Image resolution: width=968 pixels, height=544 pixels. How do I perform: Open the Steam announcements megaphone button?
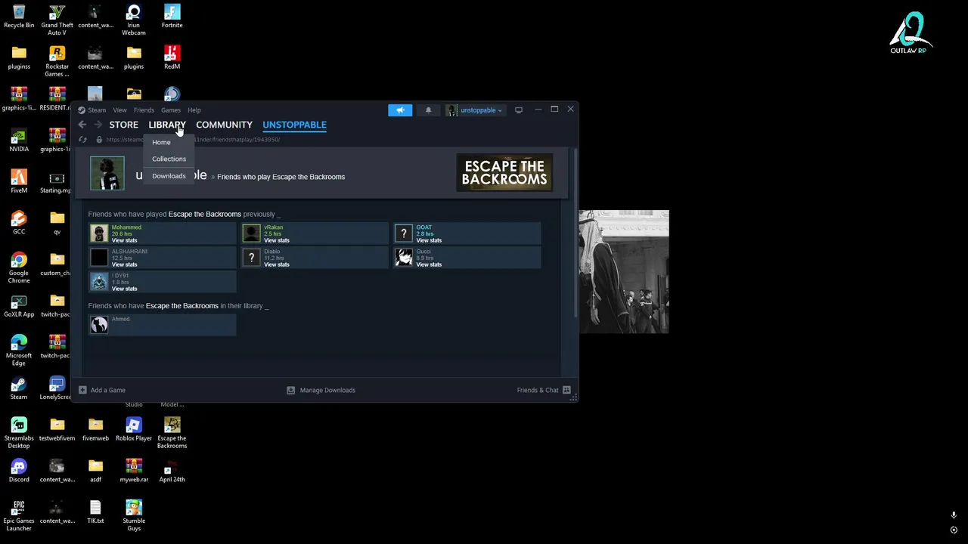(x=400, y=110)
